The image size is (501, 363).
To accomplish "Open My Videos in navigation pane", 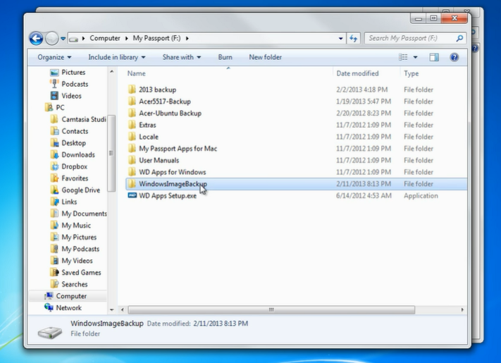I will point(77,261).
